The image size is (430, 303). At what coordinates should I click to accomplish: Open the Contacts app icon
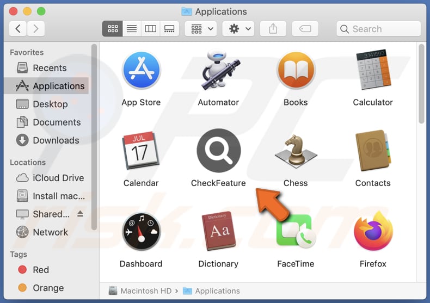pos(373,150)
